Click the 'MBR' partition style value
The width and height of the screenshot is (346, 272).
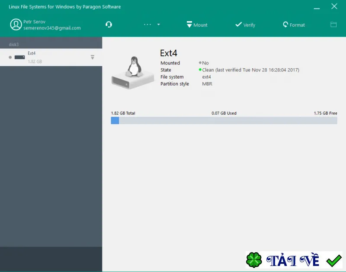pyautogui.click(x=207, y=84)
